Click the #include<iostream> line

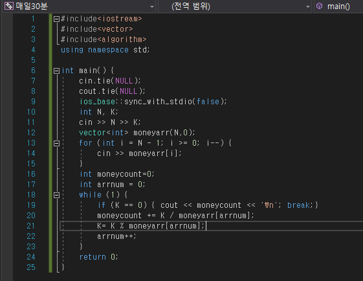coord(101,19)
